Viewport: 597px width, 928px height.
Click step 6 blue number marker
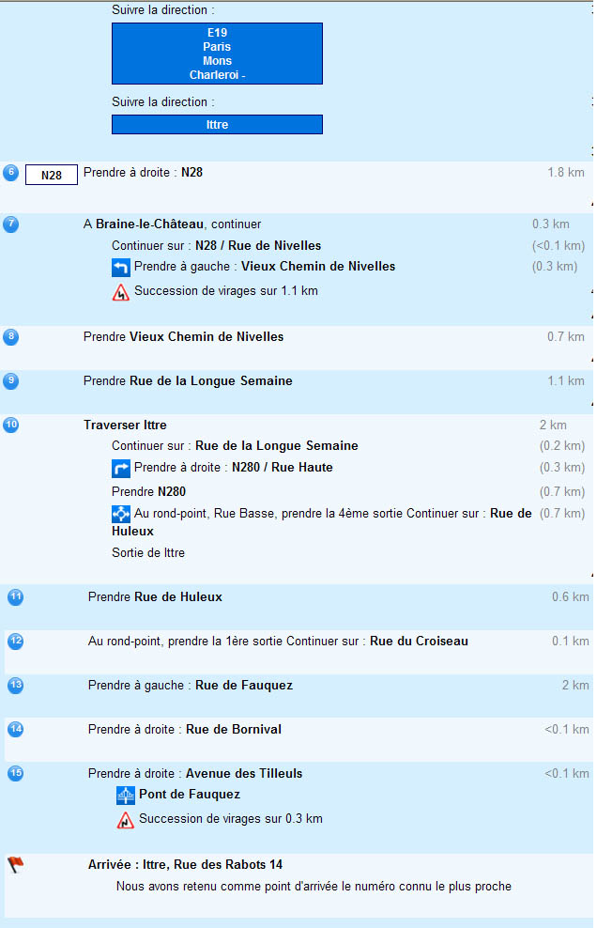point(10,173)
